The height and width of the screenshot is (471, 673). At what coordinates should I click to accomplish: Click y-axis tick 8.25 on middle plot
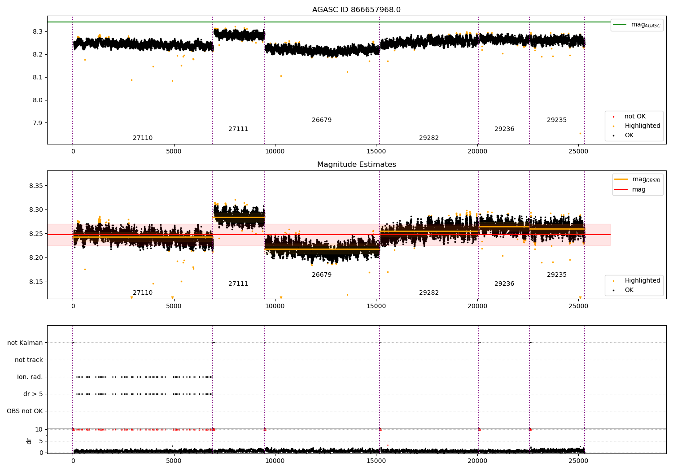36,234
